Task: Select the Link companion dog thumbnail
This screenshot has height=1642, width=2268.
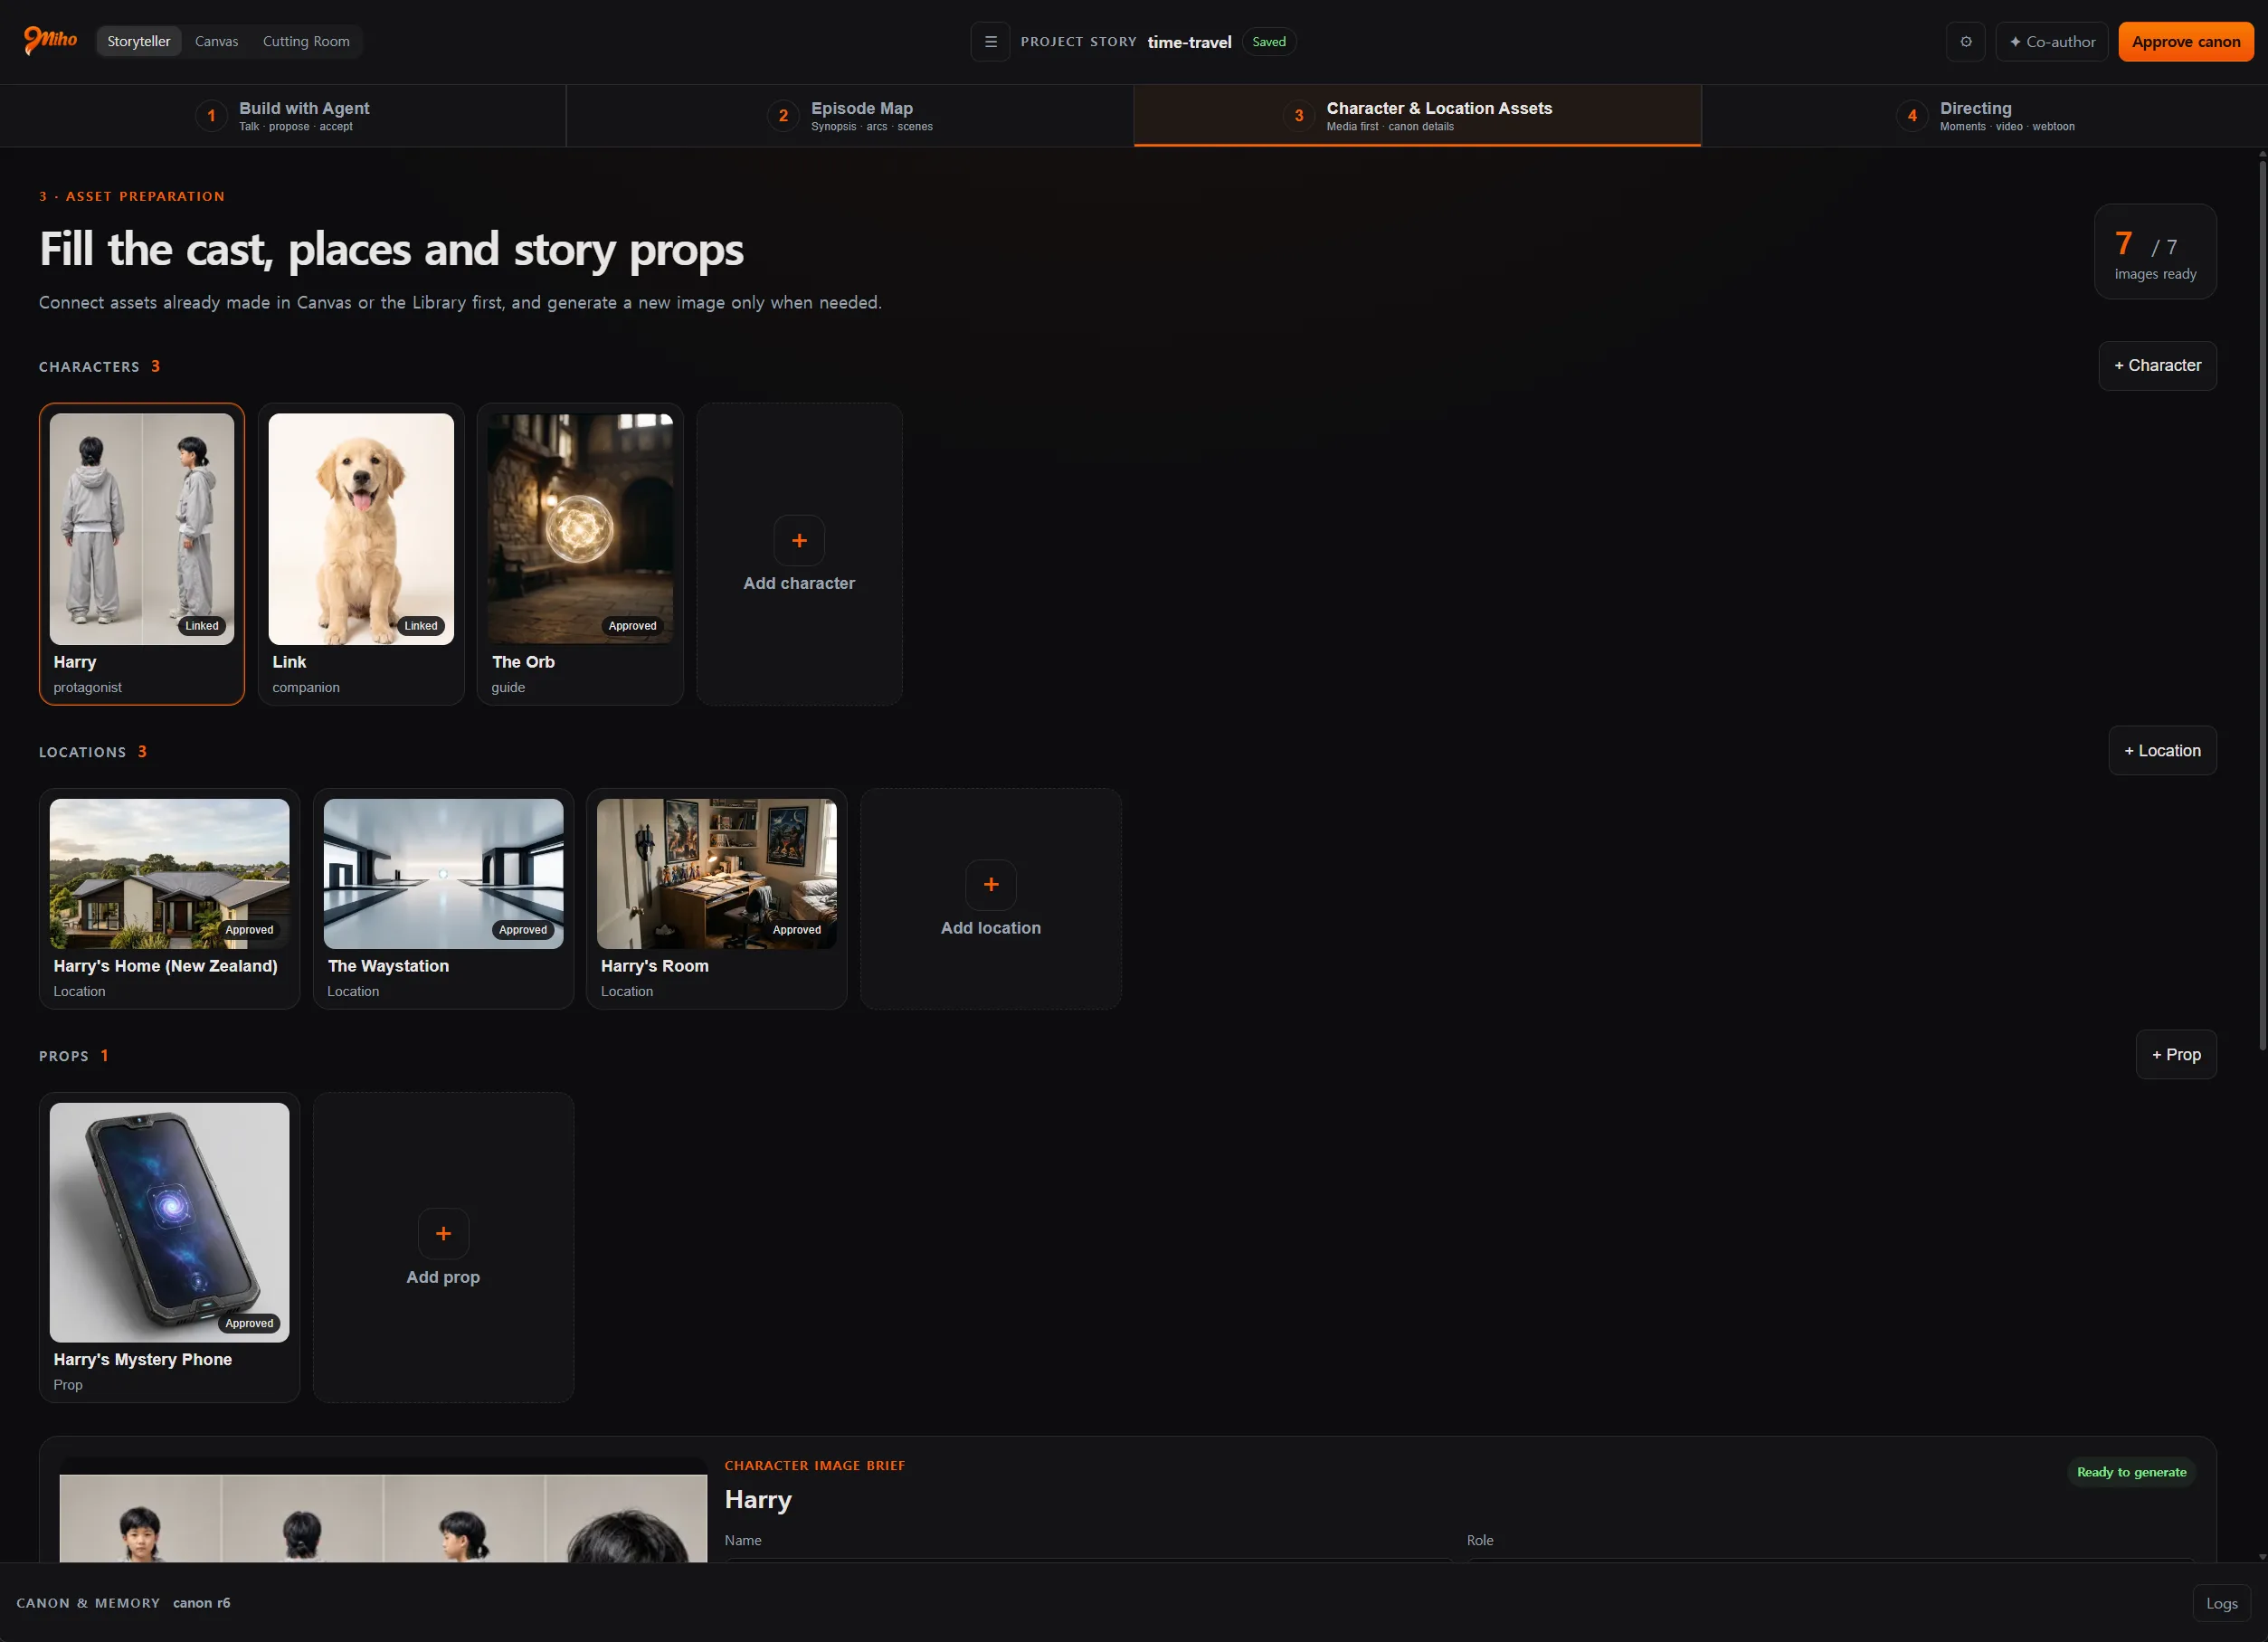Action: click(361, 529)
